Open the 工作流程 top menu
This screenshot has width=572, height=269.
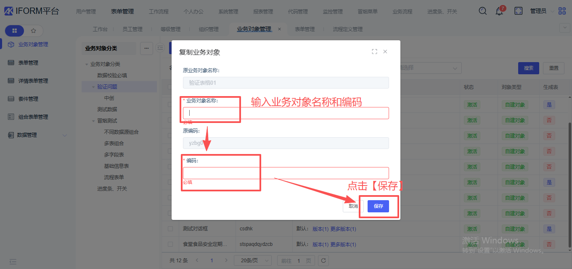[159, 12]
